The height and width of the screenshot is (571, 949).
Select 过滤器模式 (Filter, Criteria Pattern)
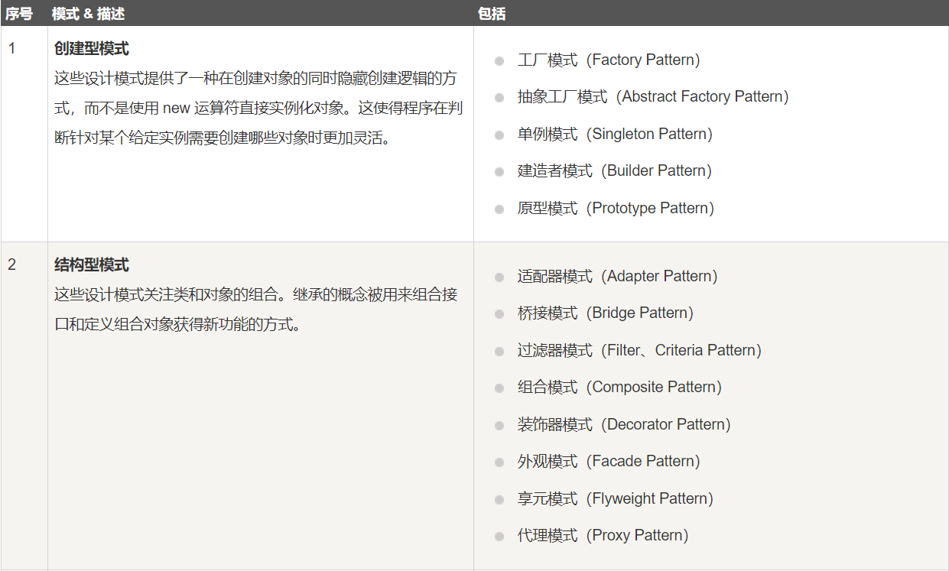coord(639,350)
